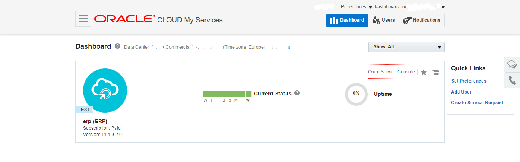This screenshot has height=162, width=520.
Task: Open the hamburger navigation menu
Action: point(83,19)
